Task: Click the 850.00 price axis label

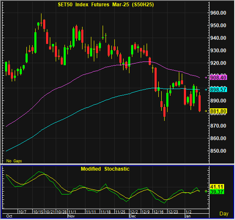Action: point(218,151)
